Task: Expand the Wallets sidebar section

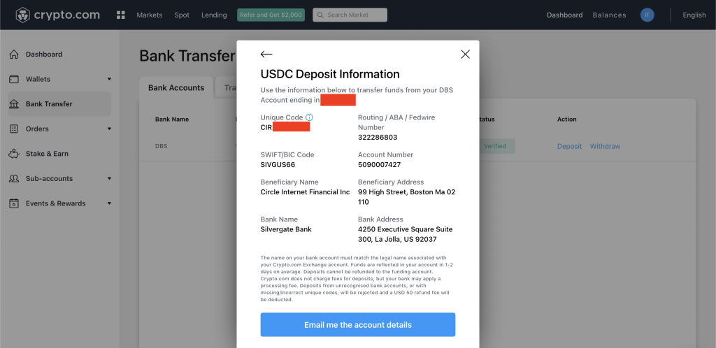Action: [109, 79]
